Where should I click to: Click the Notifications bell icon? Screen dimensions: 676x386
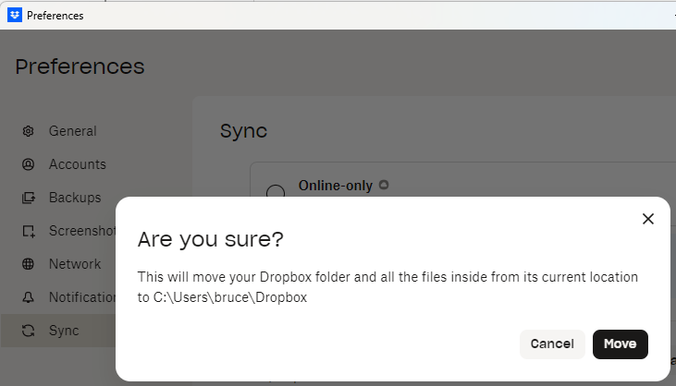pyautogui.click(x=29, y=297)
